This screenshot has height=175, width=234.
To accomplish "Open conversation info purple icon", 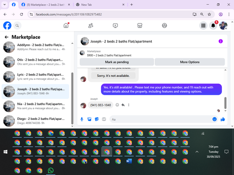I will tap(220, 41).
